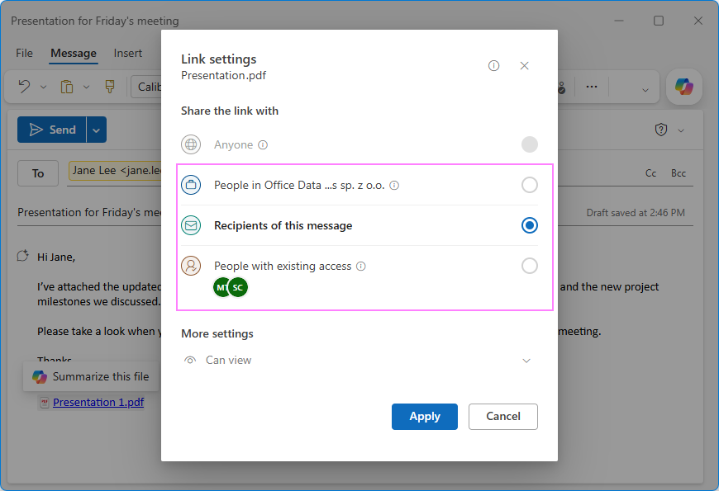The width and height of the screenshot is (719, 491).
Task: Select People in Office Data radio button
Action: point(529,185)
